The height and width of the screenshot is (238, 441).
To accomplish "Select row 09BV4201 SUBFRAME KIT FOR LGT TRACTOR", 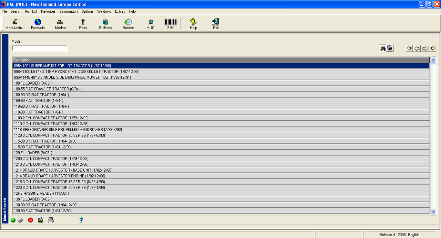I will [221, 66].
